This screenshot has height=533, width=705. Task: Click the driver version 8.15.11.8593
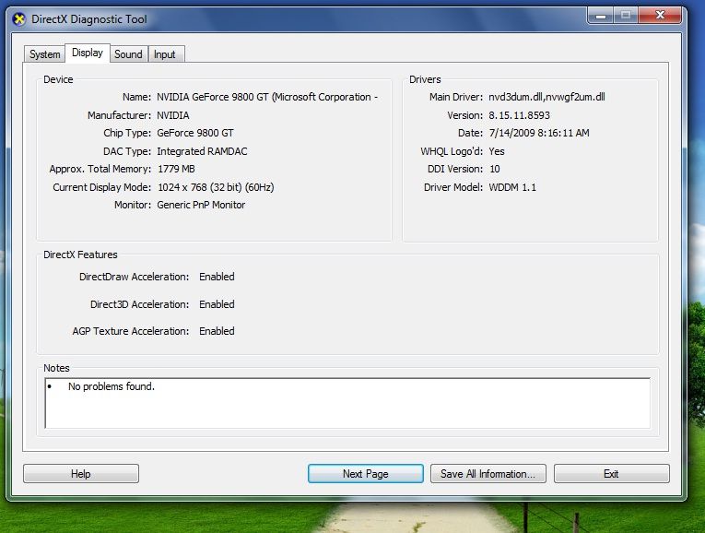click(x=520, y=115)
